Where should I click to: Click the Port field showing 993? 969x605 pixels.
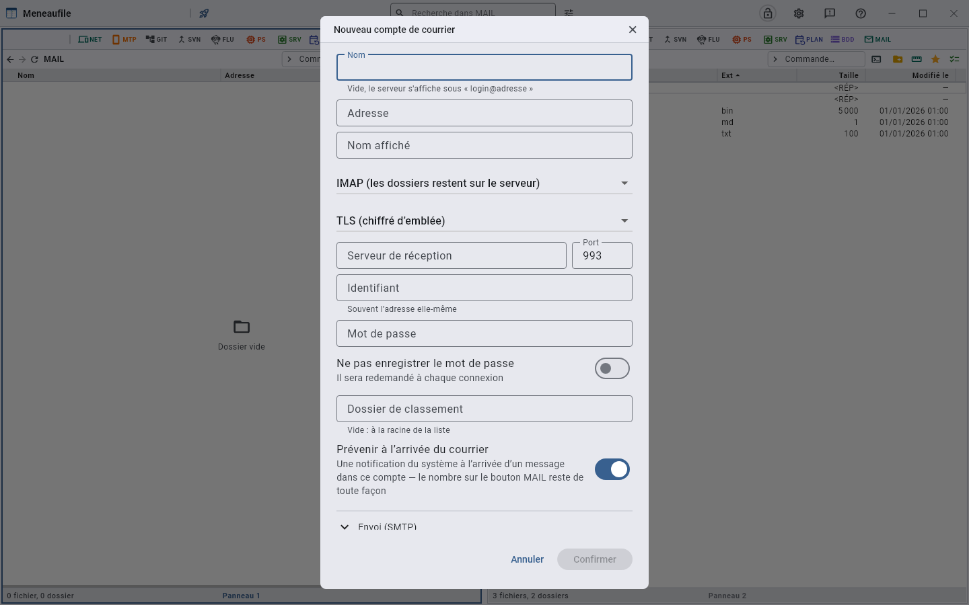tap(602, 255)
